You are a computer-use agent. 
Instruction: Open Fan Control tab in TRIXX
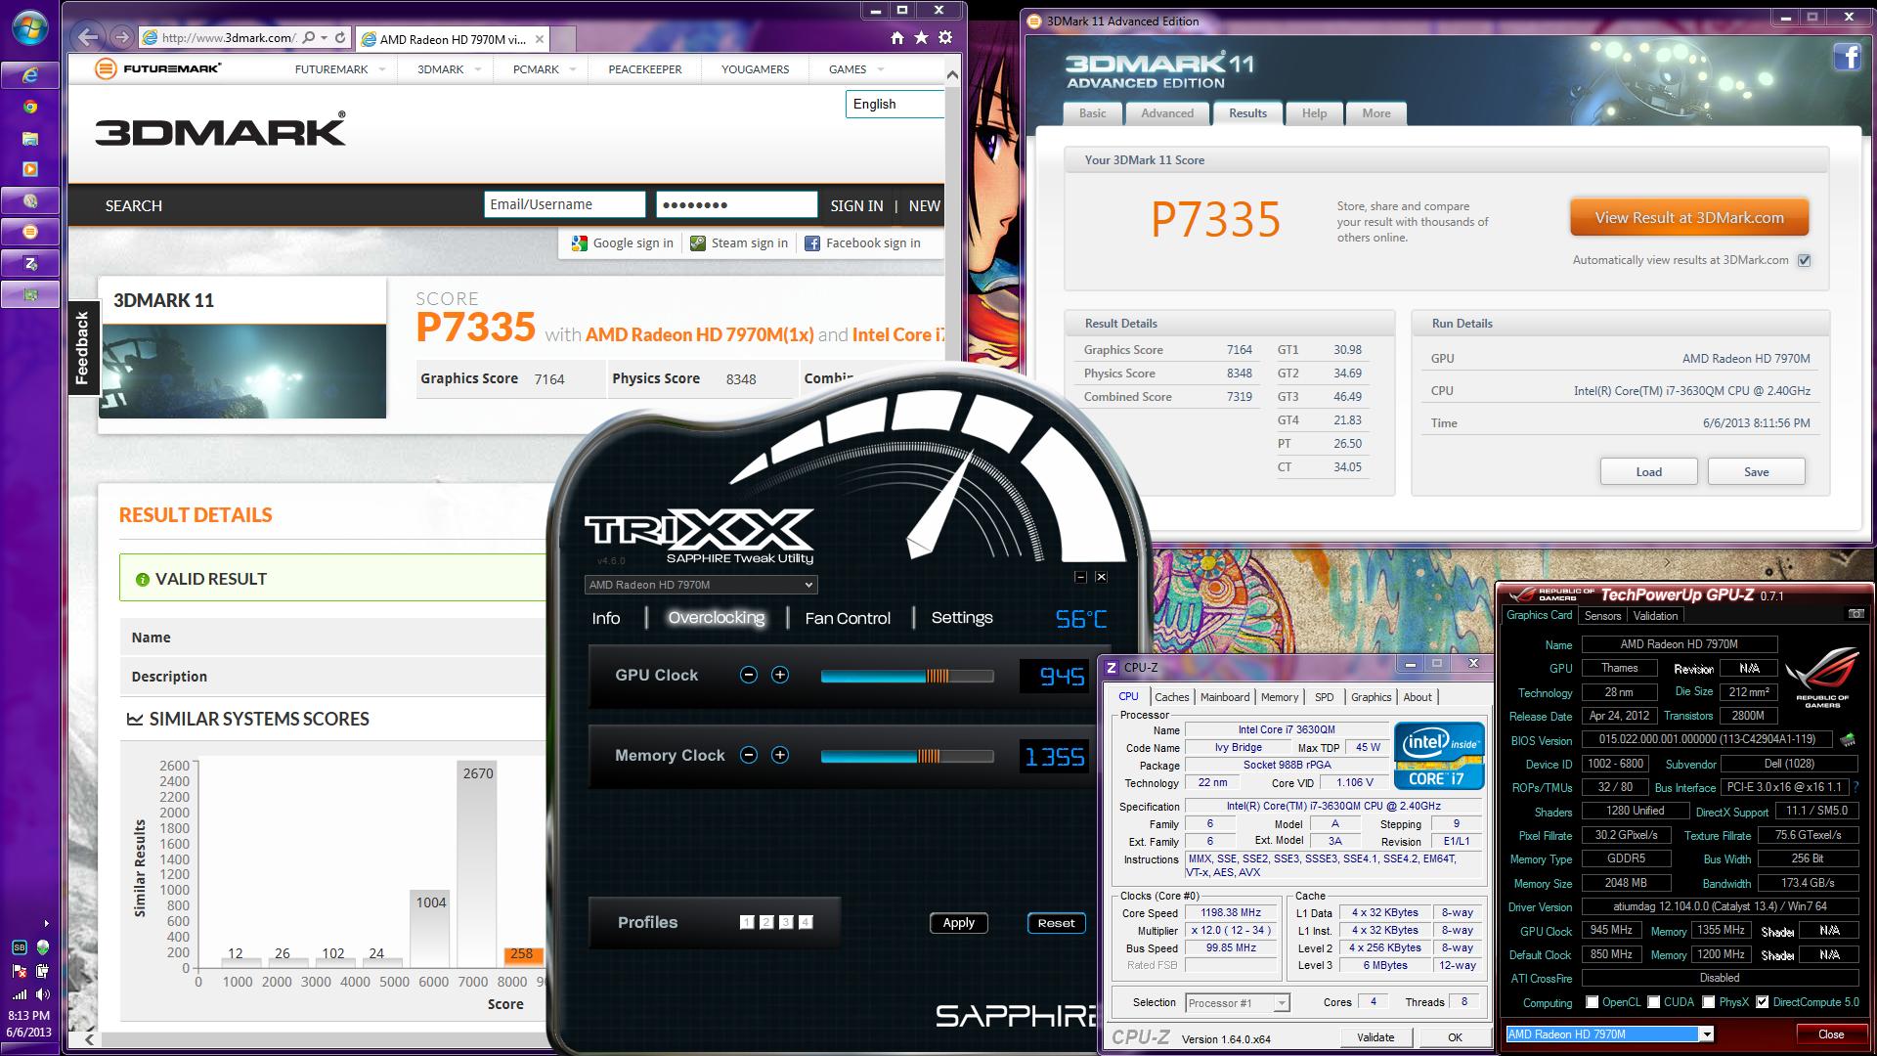[847, 618]
